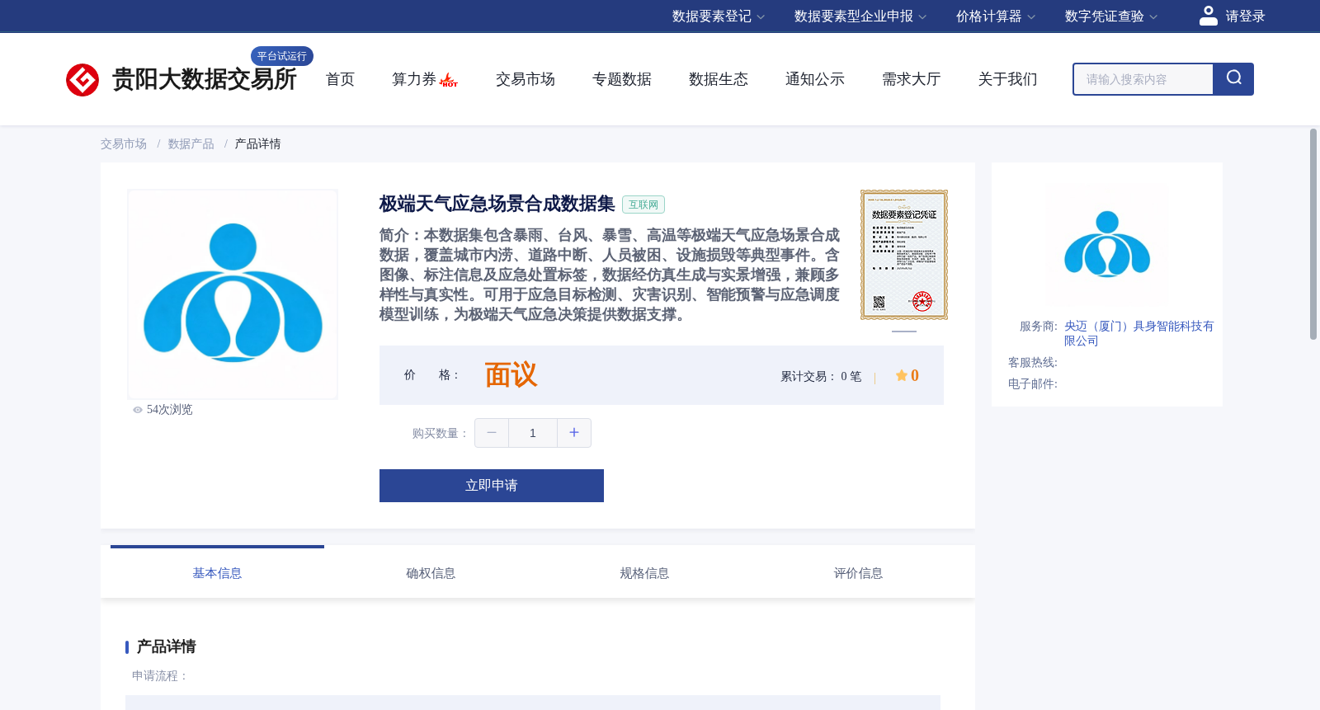1320x710 pixels.
Task: Click the purchase quantity number field
Action: [x=533, y=433]
